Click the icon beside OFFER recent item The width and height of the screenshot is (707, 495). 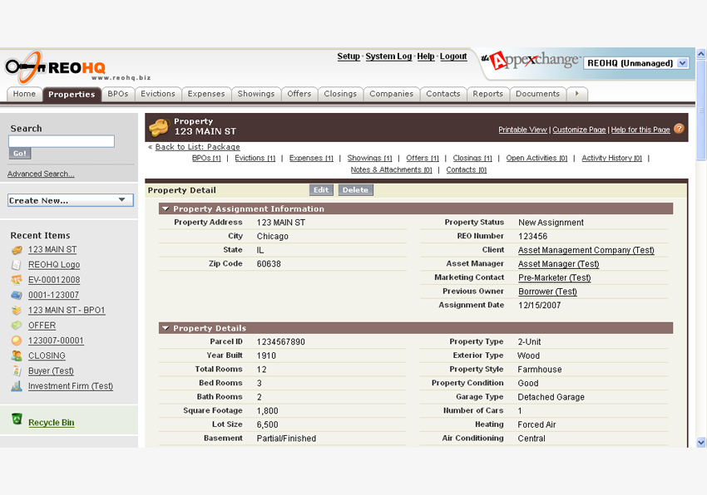tap(17, 326)
